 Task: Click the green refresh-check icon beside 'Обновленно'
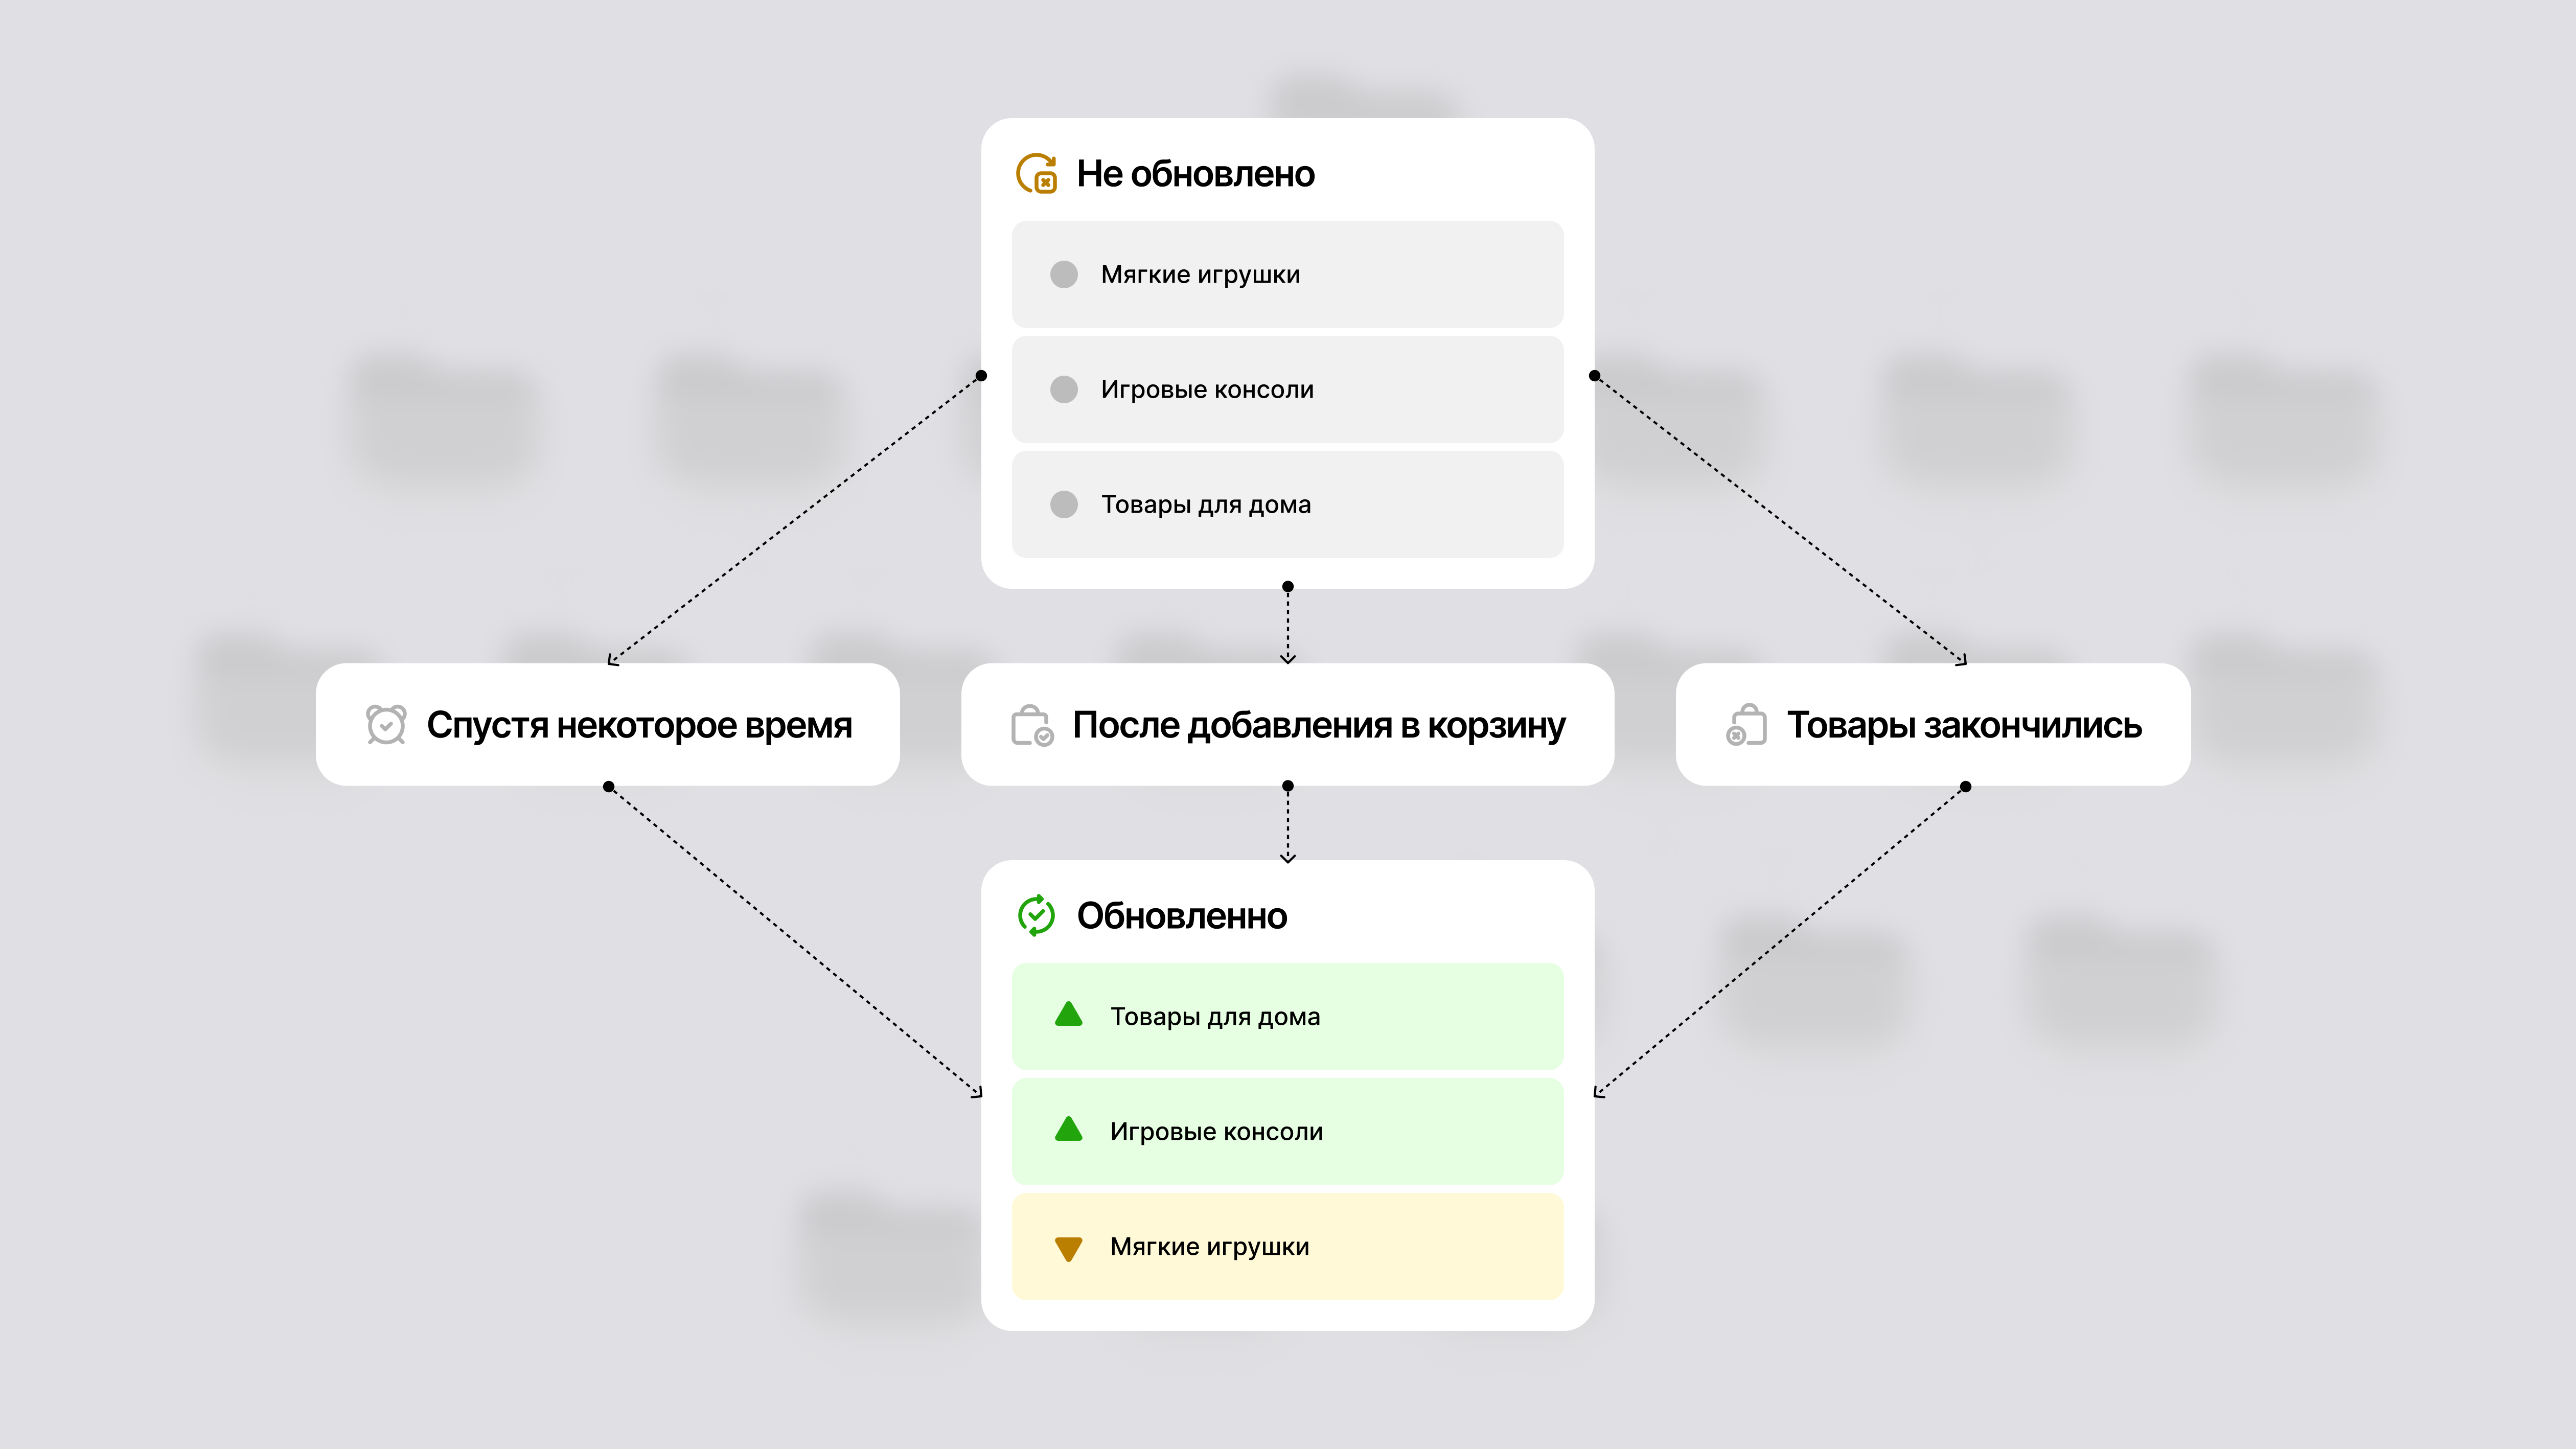(1036, 915)
